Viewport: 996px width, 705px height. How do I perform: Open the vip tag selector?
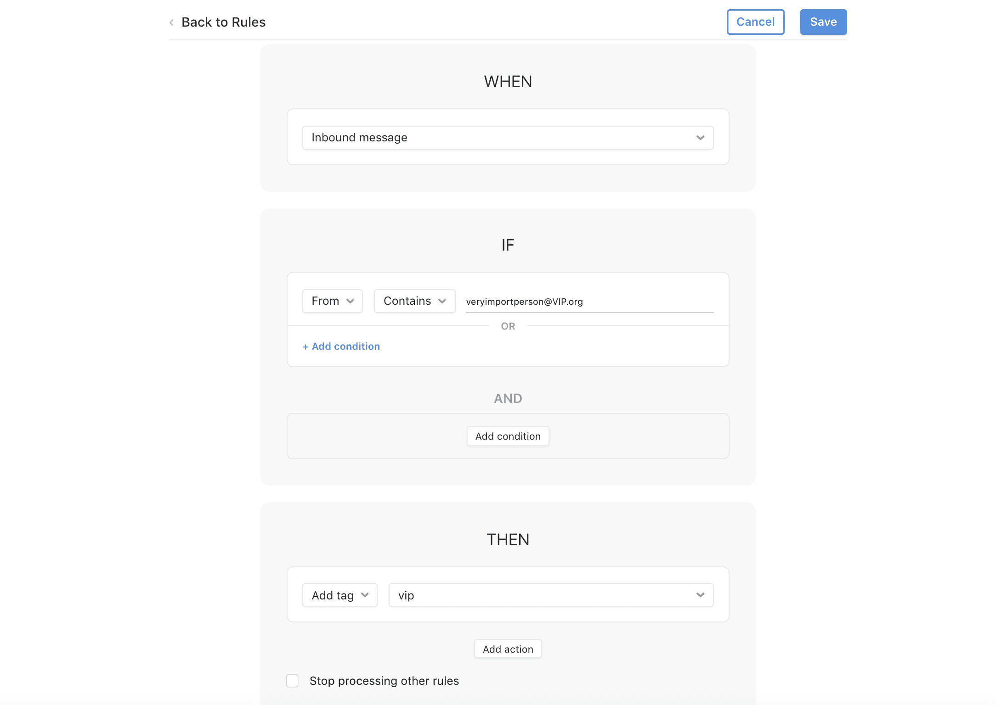(551, 595)
